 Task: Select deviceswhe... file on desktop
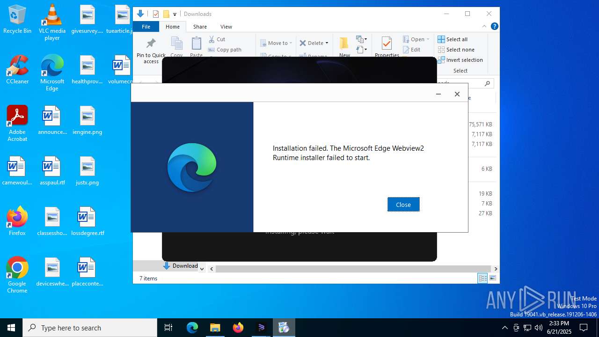click(x=52, y=272)
